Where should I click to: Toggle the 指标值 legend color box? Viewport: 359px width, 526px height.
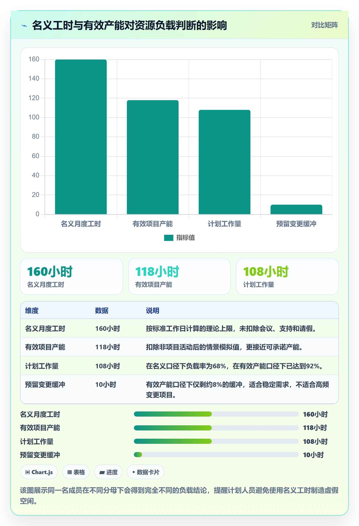pos(169,238)
